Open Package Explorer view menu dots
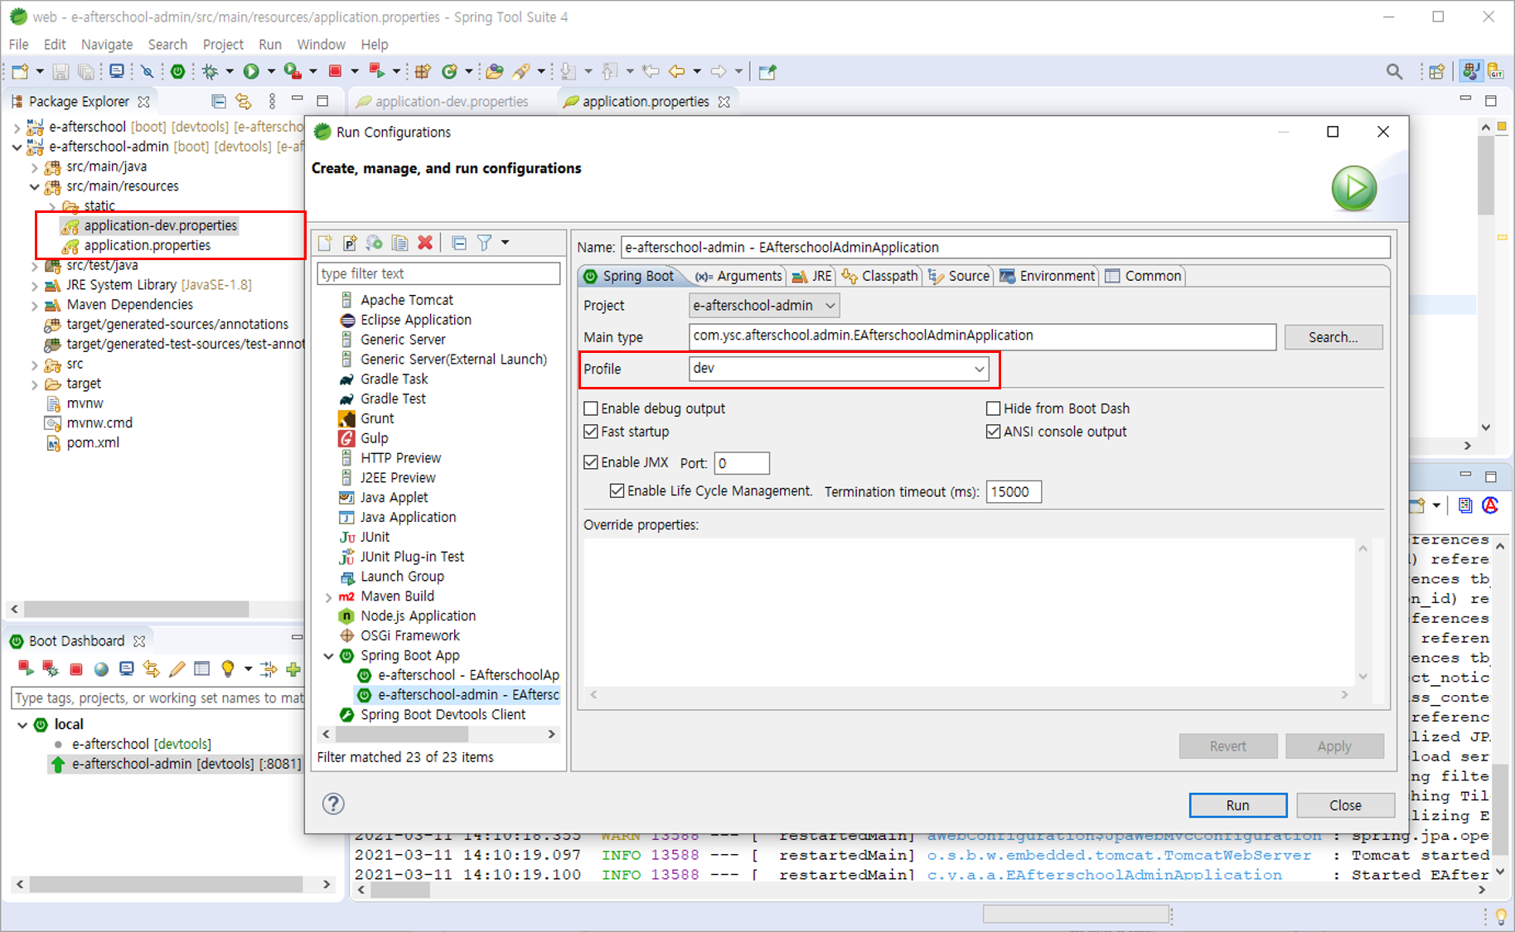Image resolution: width=1515 pixels, height=932 pixels. pyautogui.click(x=272, y=101)
